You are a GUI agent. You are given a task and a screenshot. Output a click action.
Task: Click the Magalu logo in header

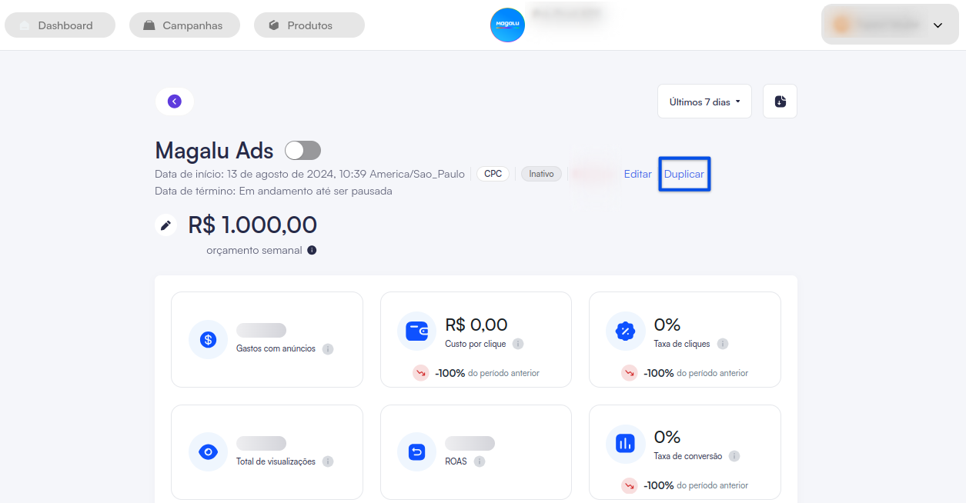coord(507,25)
